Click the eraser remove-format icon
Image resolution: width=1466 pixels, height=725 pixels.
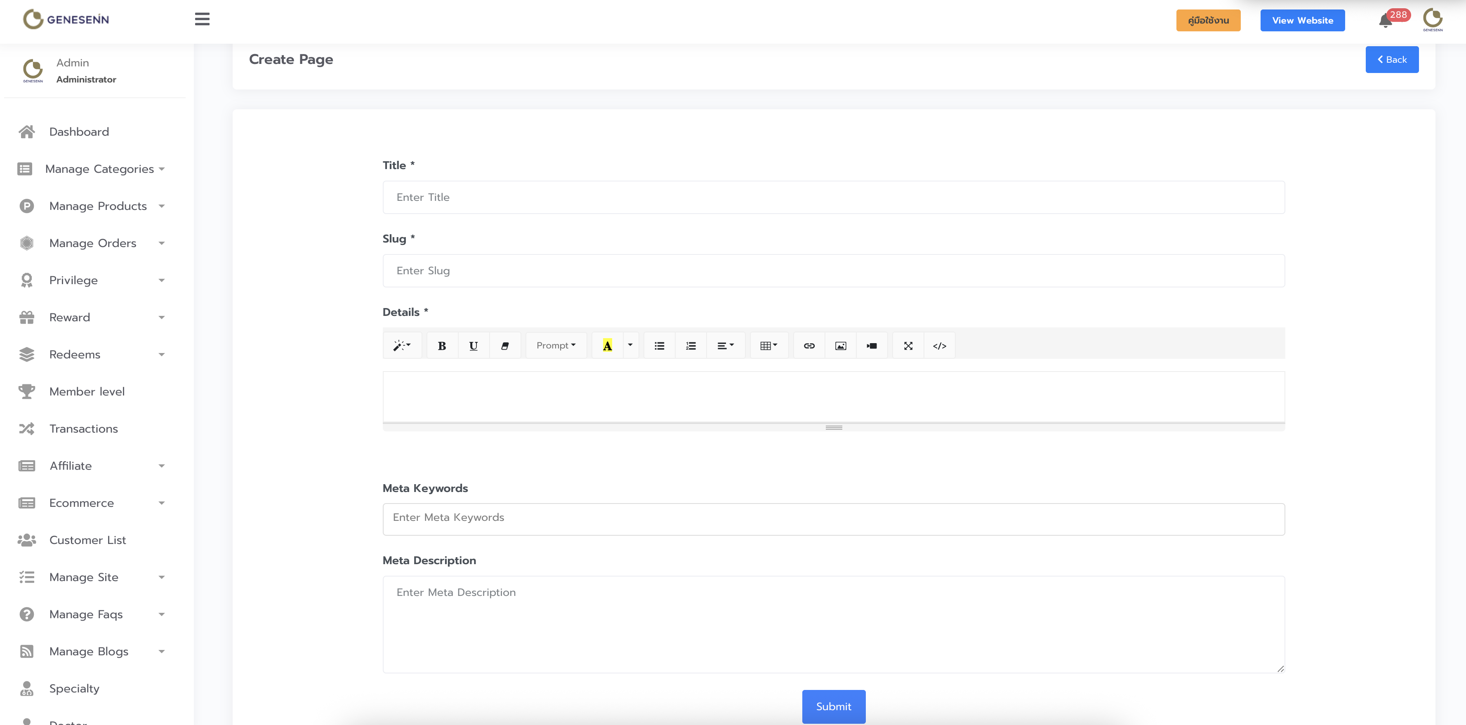[x=505, y=346]
